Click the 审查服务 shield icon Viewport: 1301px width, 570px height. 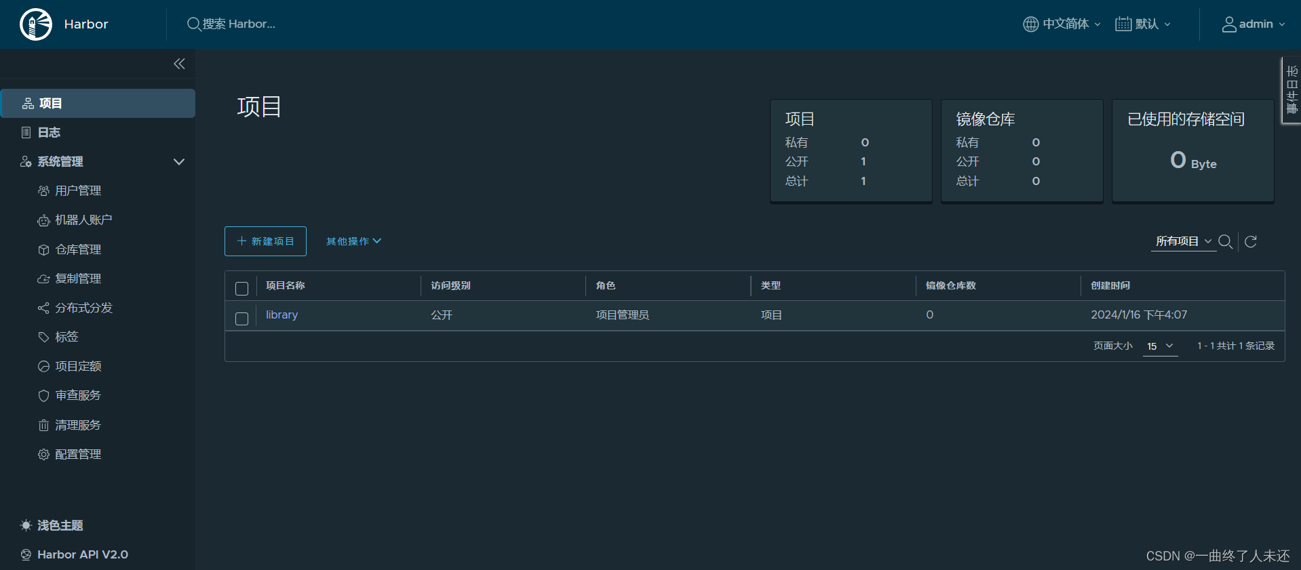pos(43,395)
